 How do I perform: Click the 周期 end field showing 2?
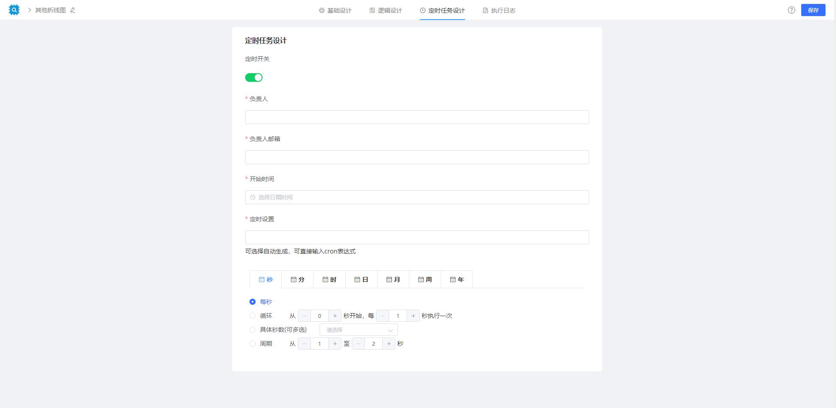pos(374,344)
